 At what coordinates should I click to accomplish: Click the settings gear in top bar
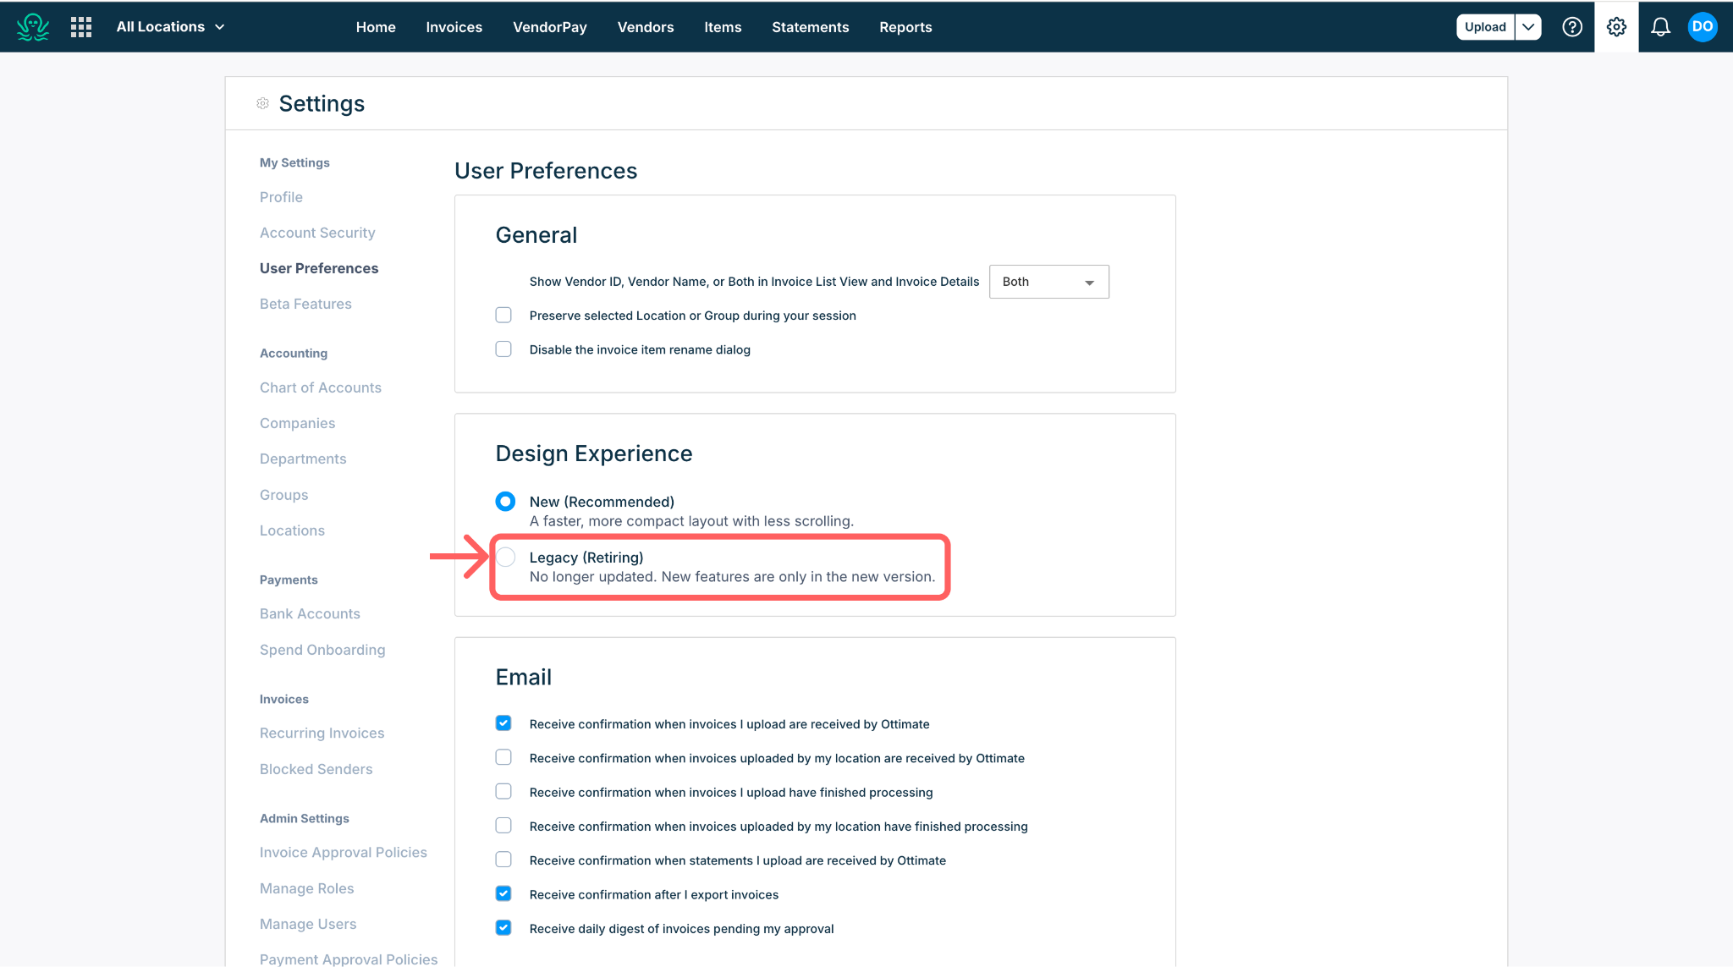[x=1616, y=27]
